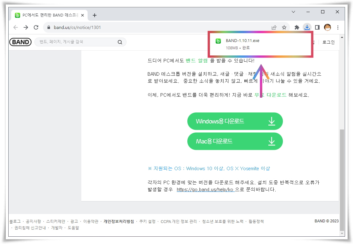Bookmark this page with star icon
The height and width of the screenshot is (244, 353).
tap(284, 27)
